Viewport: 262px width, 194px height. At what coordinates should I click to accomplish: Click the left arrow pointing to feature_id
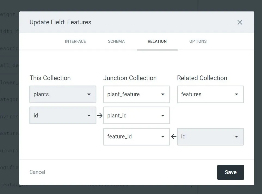[173, 137]
